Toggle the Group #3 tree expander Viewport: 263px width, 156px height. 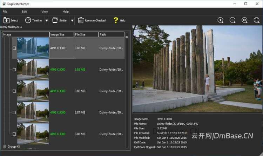(5, 147)
